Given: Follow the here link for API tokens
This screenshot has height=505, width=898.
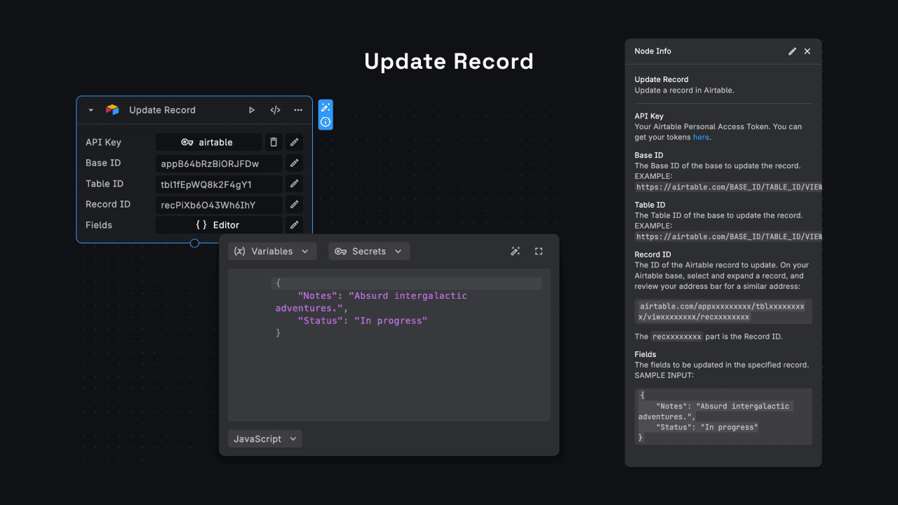Looking at the screenshot, I should coord(701,137).
